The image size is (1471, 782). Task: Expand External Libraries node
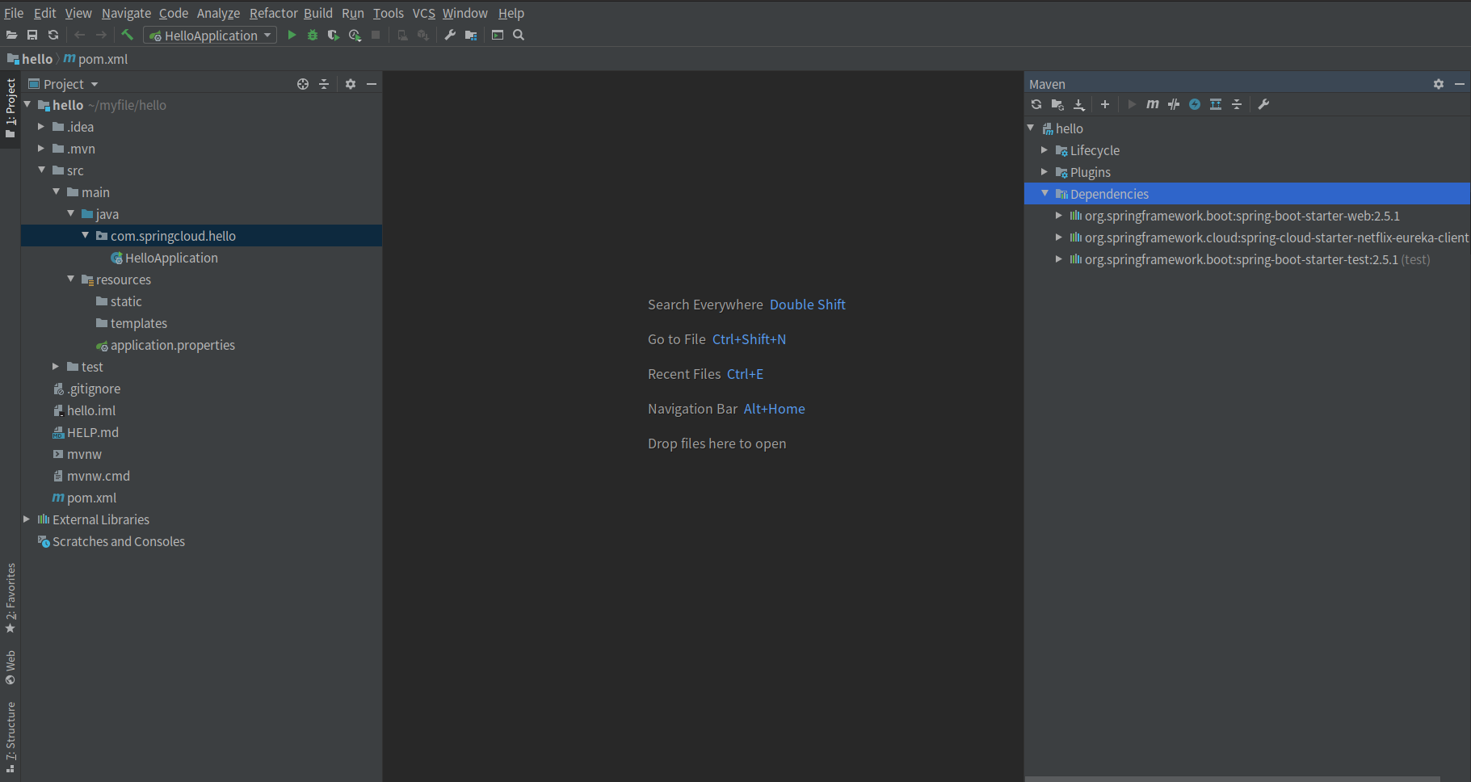[27, 519]
